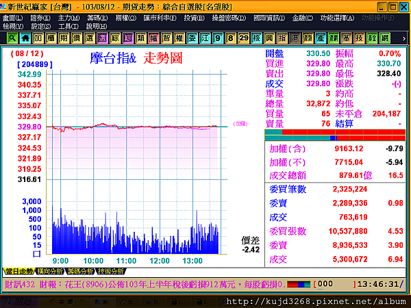The height and width of the screenshot is (308, 411).
Task: Click the yellow 8 toolbar icon
Action: pos(231,38)
